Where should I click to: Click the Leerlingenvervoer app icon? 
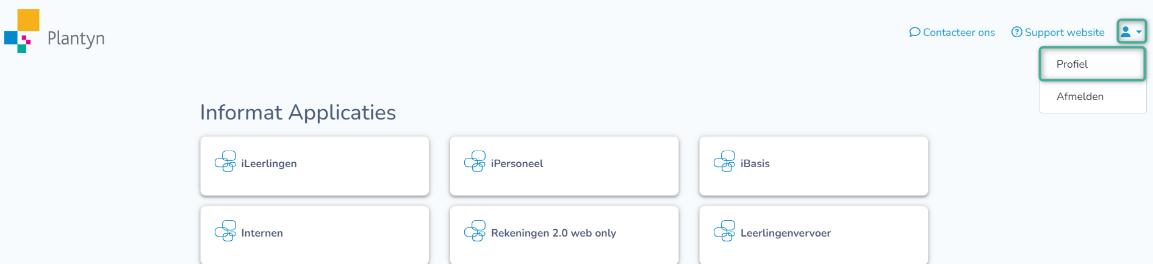[x=724, y=231]
